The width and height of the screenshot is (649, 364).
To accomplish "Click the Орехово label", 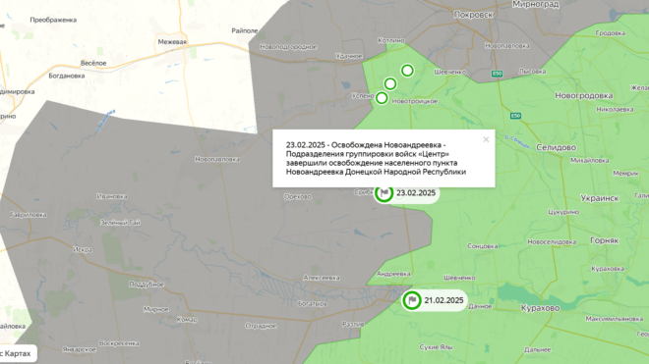I will pos(297,196).
